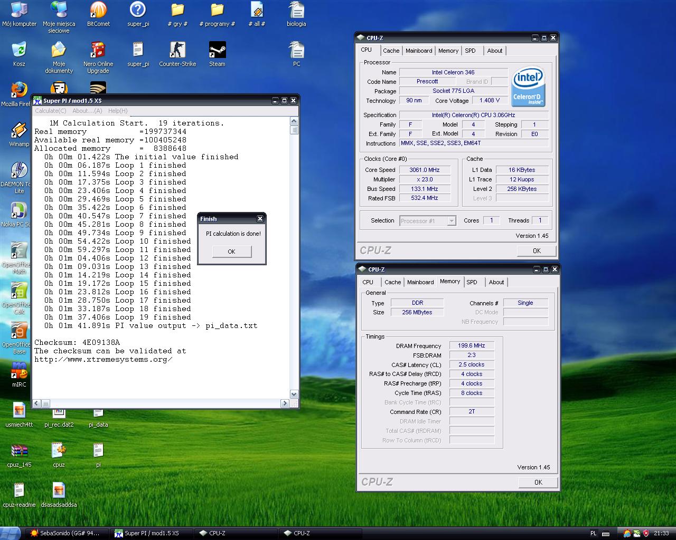This screenshot has height=540, width=676.
Task: Switch to Cache tab in upper CPU-Z
Action: [x=391, y=51]
